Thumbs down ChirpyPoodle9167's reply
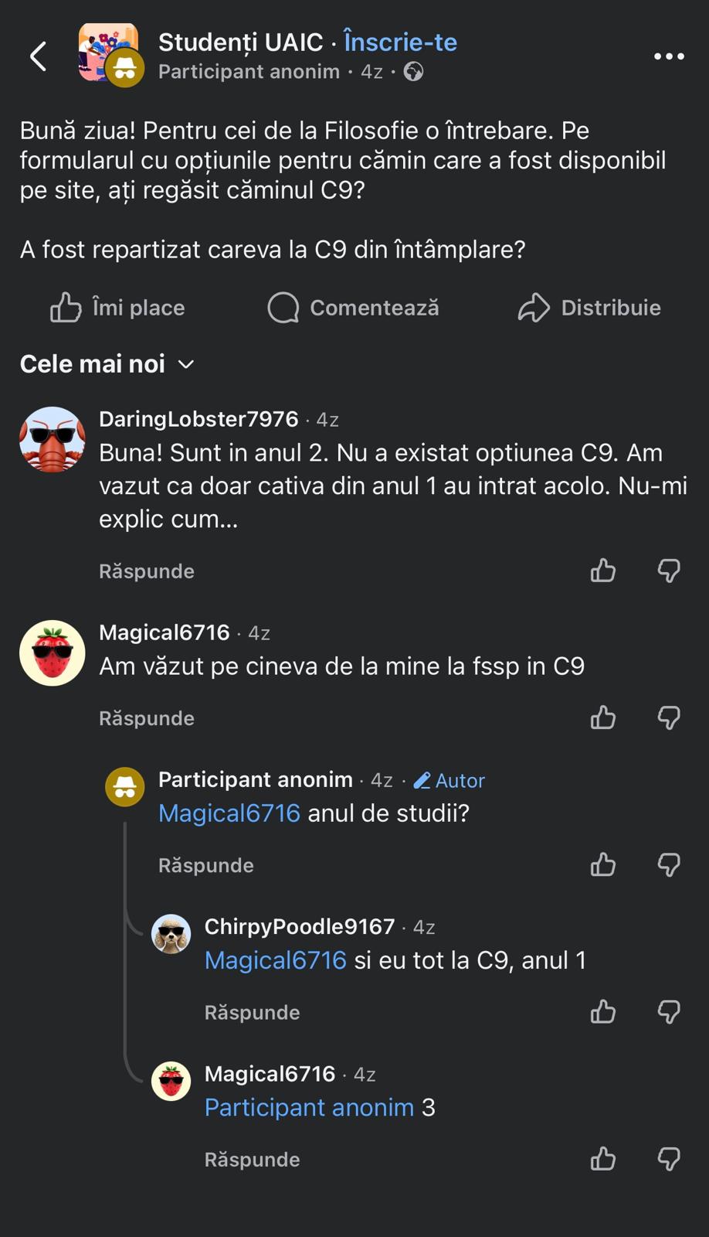 (x=669, y=1012)
